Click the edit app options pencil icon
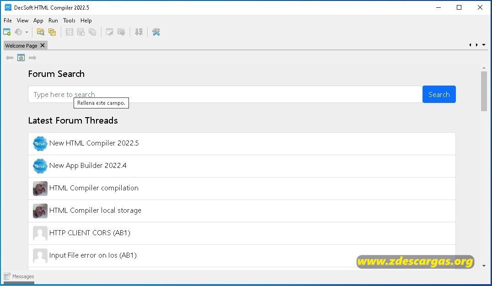 pyautogui.click(x=109, y=32)
